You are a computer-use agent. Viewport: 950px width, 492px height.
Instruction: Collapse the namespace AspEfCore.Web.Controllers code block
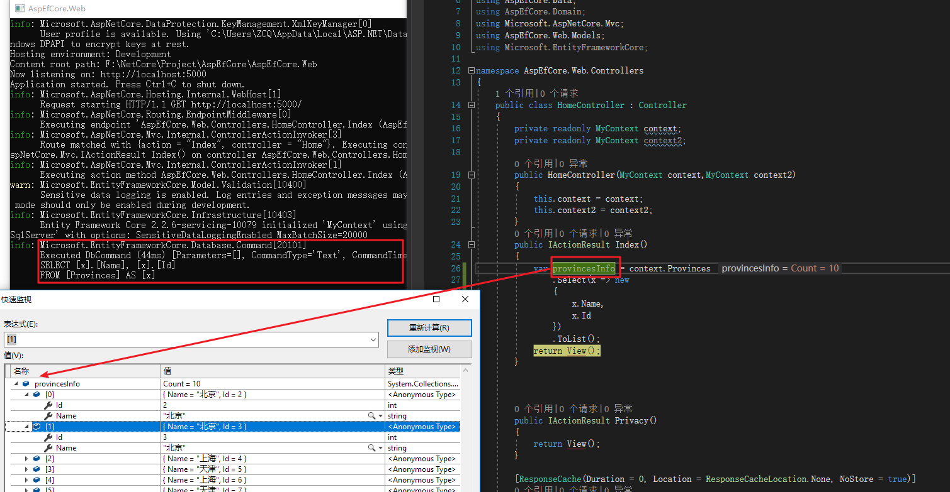click(472, 70)
